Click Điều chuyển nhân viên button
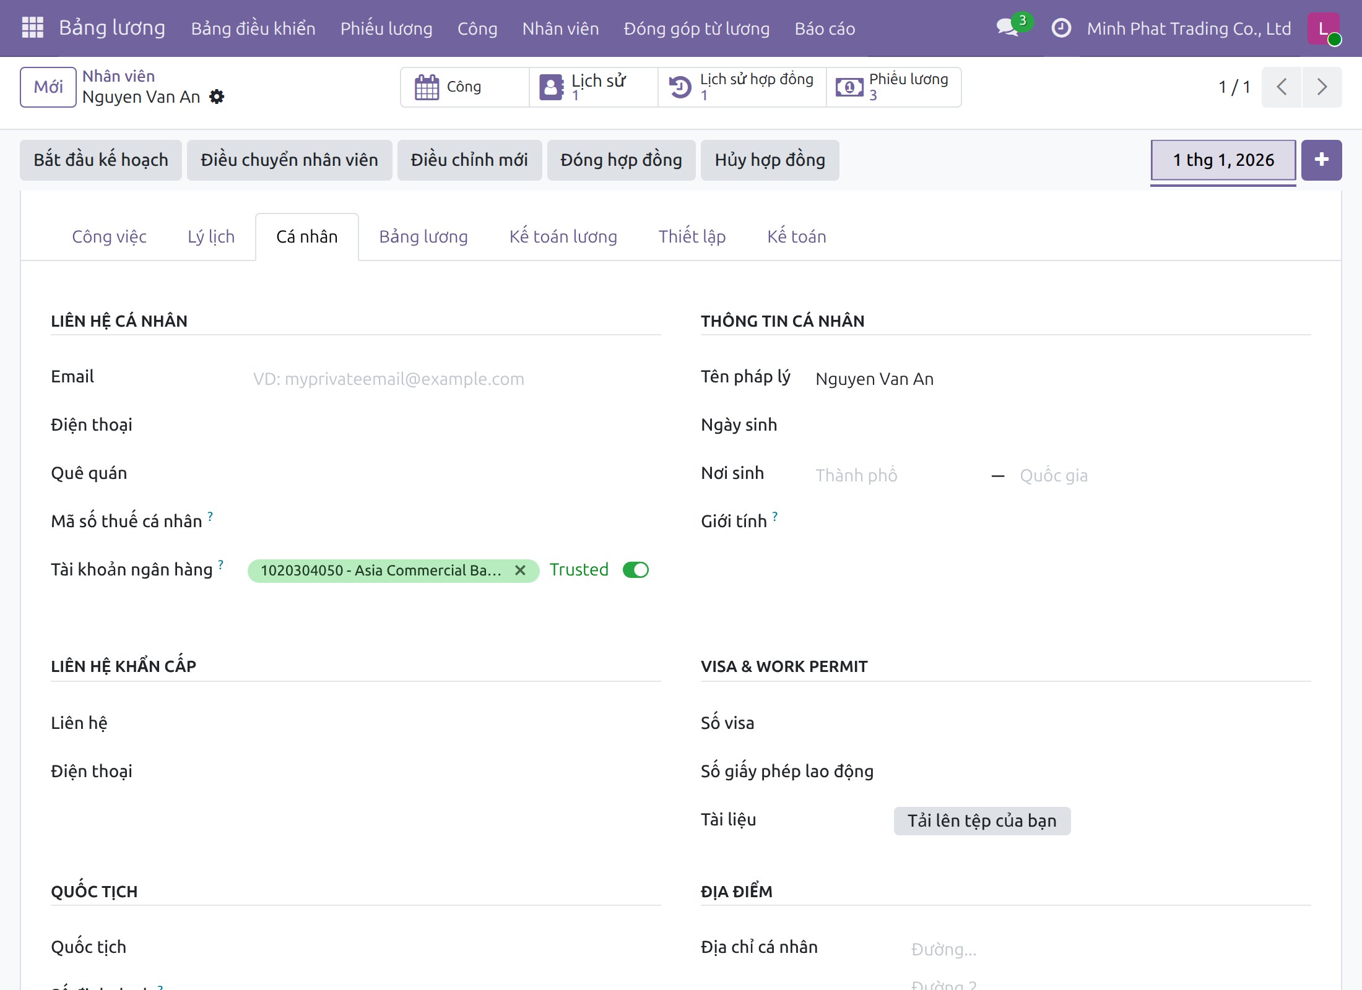The width and height of the screenshot is (1362, 990). [289, 160]
